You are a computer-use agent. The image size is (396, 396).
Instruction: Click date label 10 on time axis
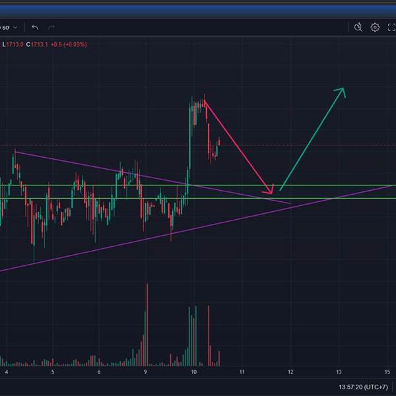pyautogui.click(x=193, y=372)
